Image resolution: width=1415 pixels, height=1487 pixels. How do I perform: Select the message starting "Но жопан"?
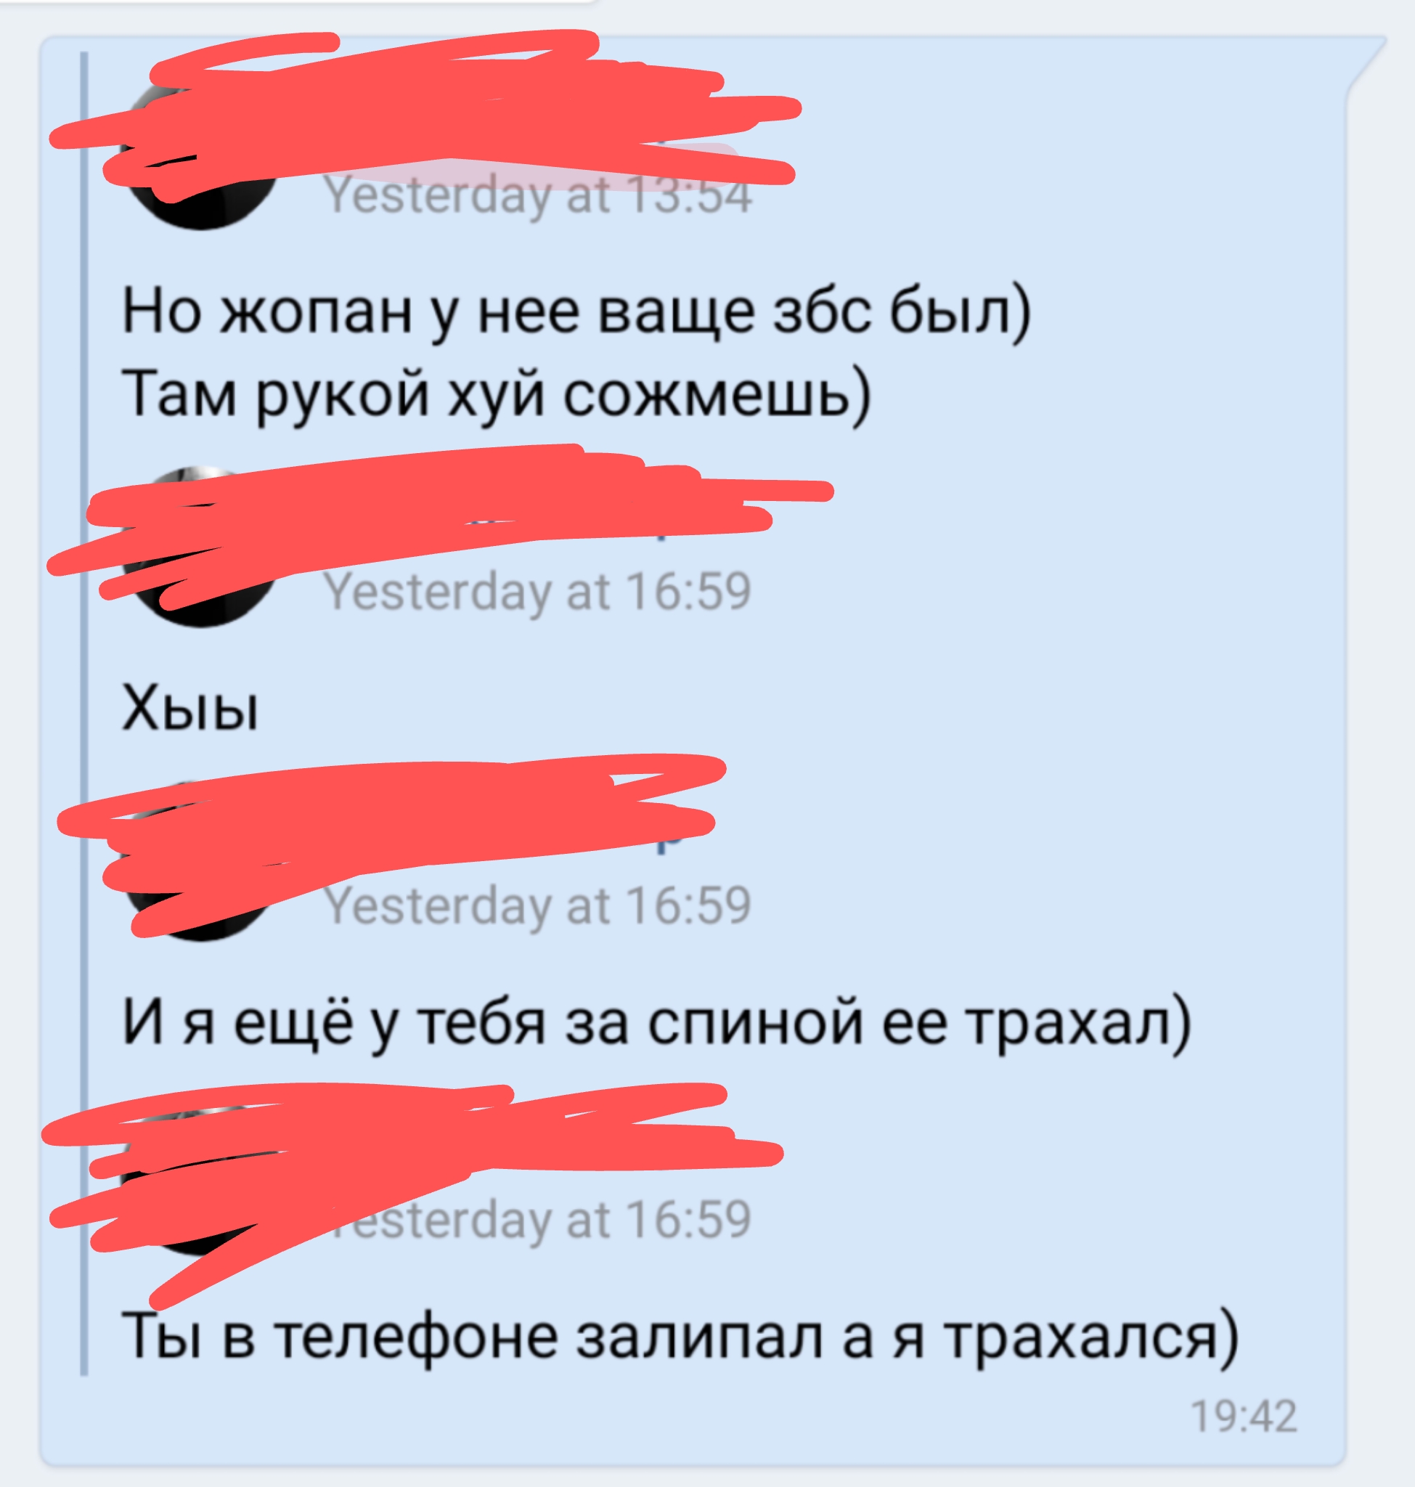576,311
